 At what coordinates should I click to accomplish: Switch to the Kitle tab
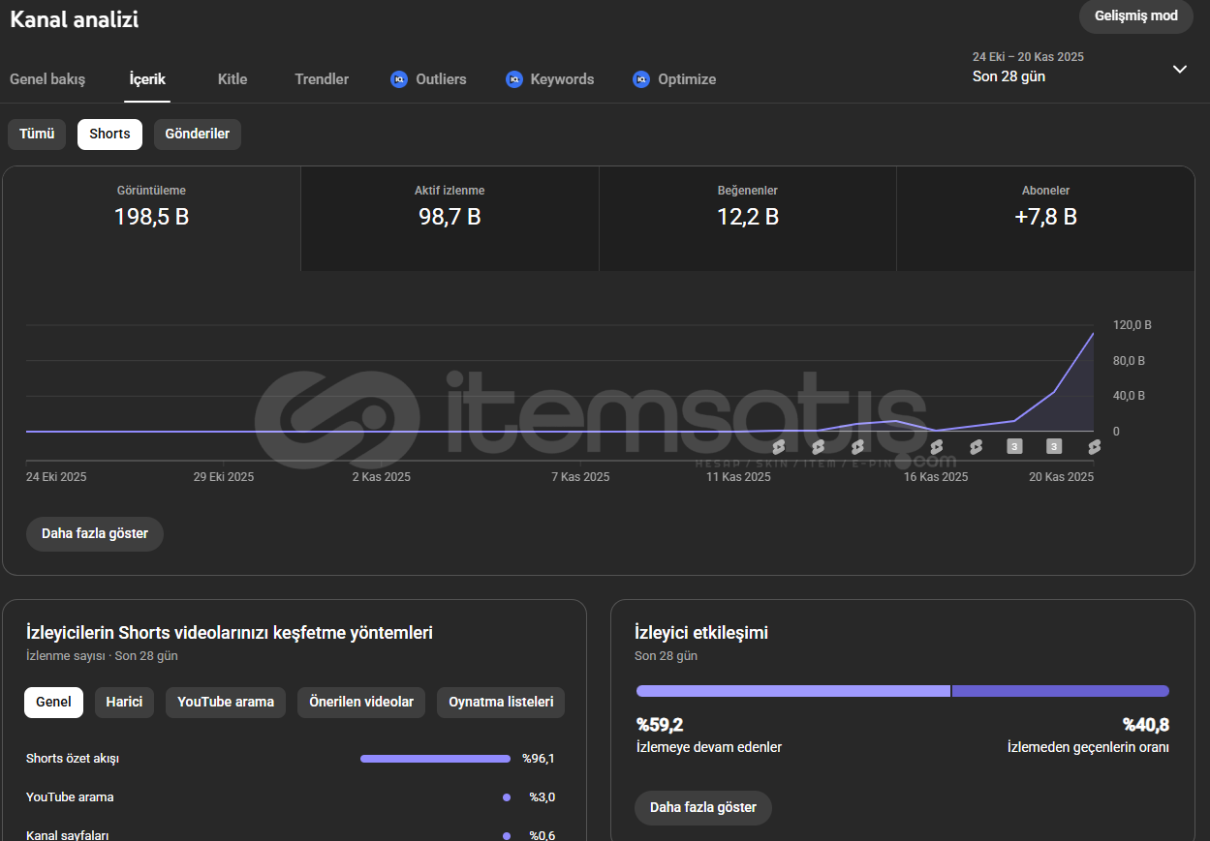click(233, 79)
